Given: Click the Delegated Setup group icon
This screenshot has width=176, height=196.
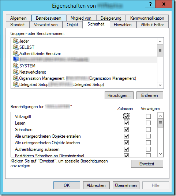Looking at the screenshot, I should (16, 85).
